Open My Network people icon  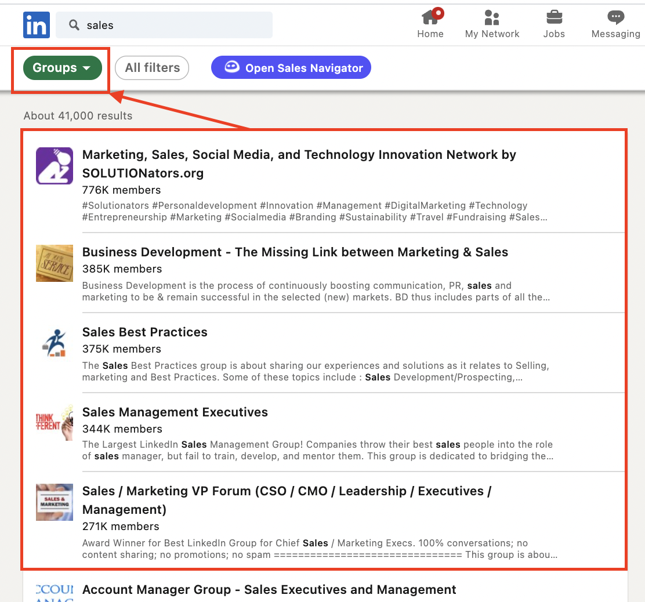coord(492,17)
